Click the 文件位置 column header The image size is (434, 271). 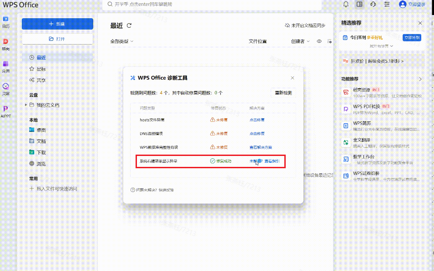pos(257,41)
